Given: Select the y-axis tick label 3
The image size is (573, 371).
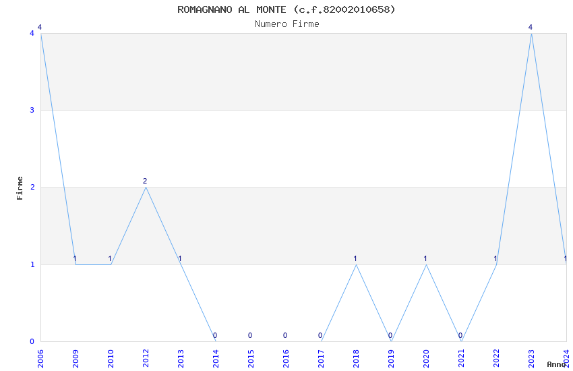Looking at the screenshot, I should (x=32, y=110).
